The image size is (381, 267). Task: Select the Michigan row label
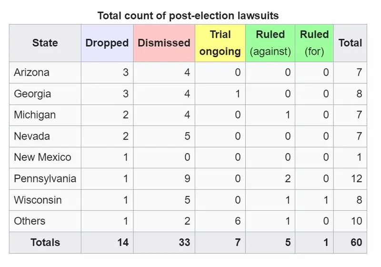[x=35, y=115]
